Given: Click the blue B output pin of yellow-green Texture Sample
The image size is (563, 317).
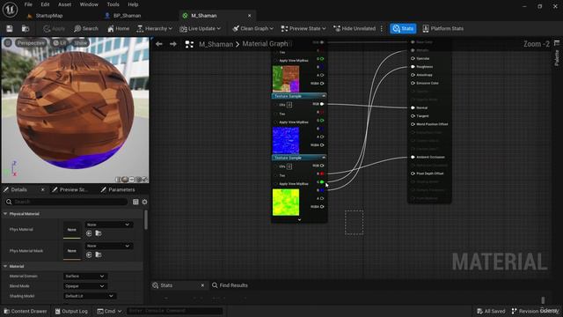Looking at the screenshot, I should 322,190.
